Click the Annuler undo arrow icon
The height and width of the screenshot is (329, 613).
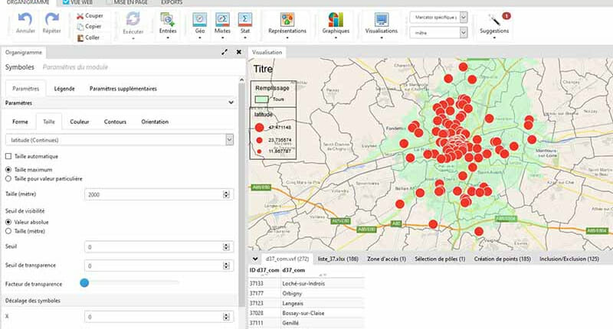tap(26, 18)
